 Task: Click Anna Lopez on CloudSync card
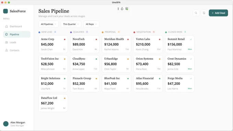click(x=78, y=69)
